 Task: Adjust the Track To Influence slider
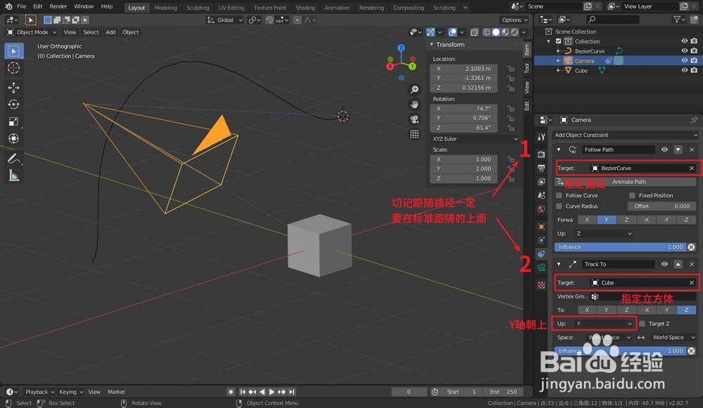(621, 351)
